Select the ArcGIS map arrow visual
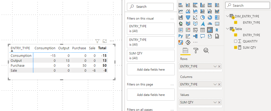 (203, 23)
